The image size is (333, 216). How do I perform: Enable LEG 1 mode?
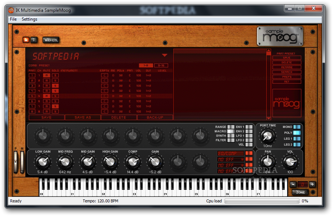pyautogui.click(x=297, y=139)
